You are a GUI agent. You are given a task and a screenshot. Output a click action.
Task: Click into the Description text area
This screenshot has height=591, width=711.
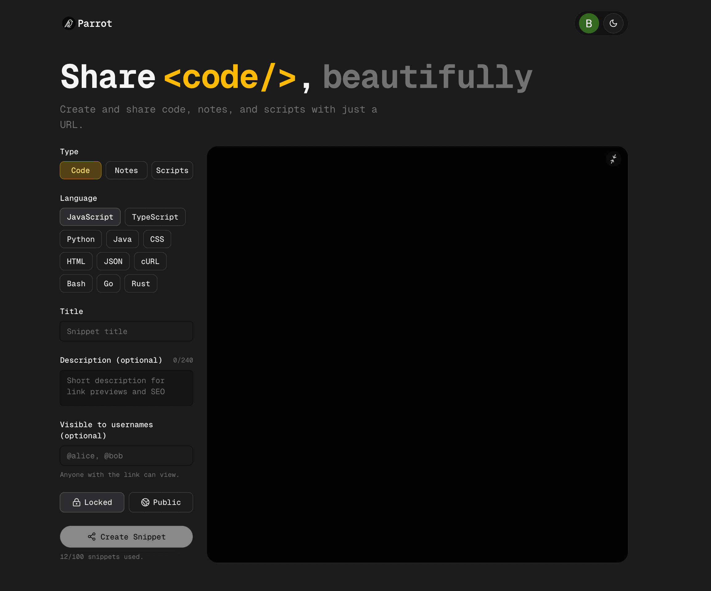pos(126,388)
